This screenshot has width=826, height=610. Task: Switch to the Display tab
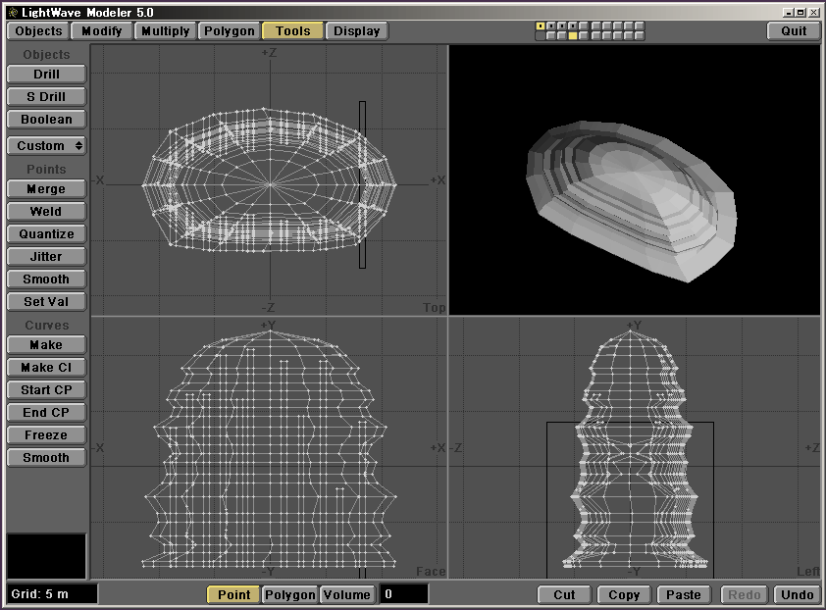pyautogui.click(x=356, y=31)
